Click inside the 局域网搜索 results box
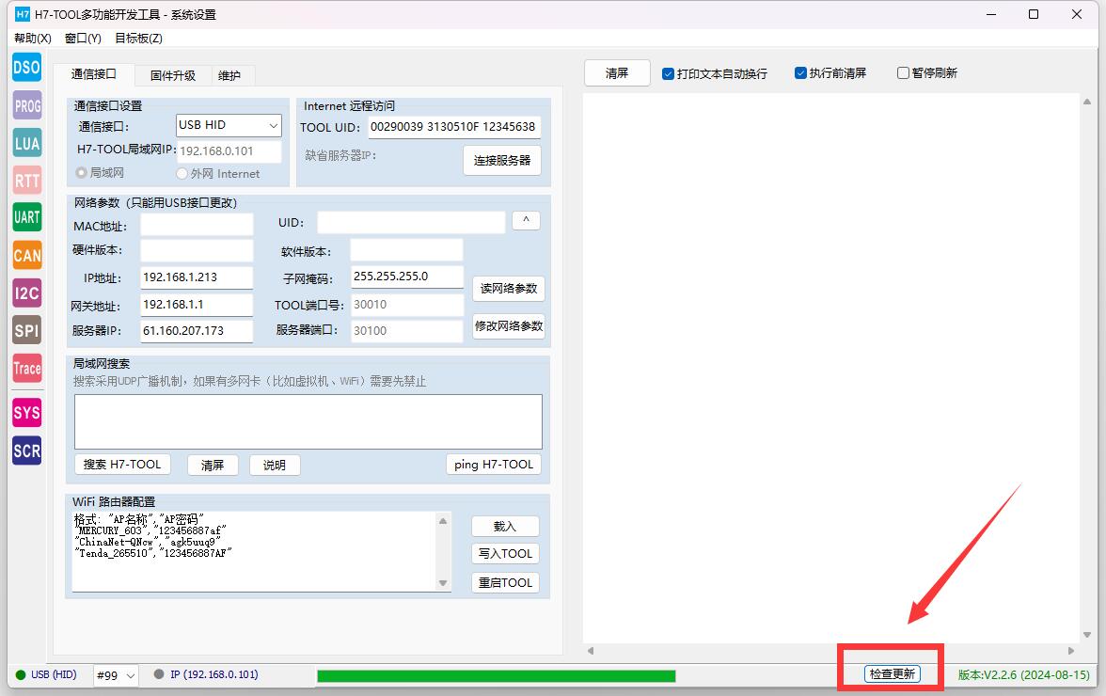The height and width of the screenshot is (696, 1106). coord(308,421)
